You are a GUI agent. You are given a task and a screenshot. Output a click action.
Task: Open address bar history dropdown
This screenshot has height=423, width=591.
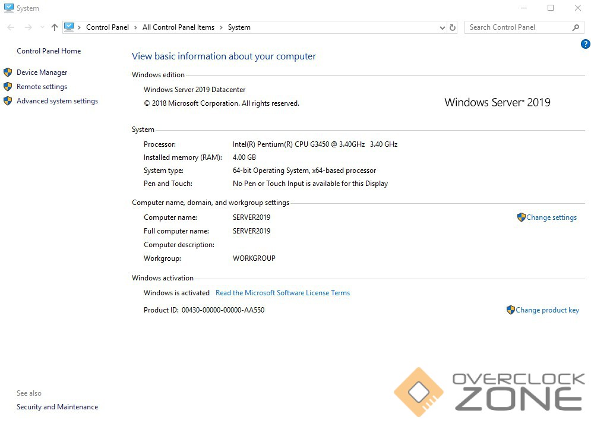[442, 27]
